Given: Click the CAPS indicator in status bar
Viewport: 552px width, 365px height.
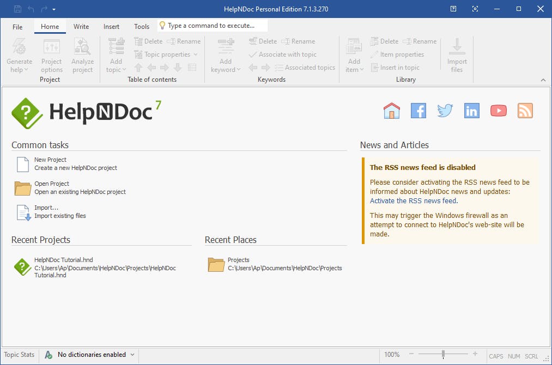Looking at the screenshot, I should (496, 356).
